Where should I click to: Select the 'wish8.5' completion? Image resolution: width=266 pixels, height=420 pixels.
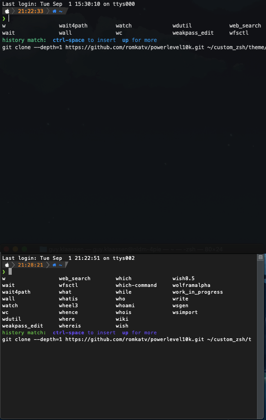[183, 279]
